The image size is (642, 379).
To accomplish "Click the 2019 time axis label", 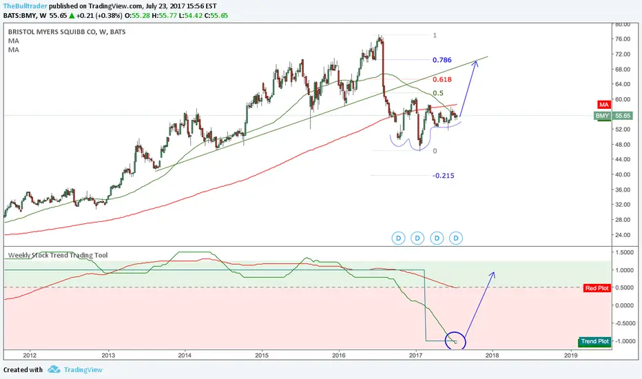I will (571, 356).
